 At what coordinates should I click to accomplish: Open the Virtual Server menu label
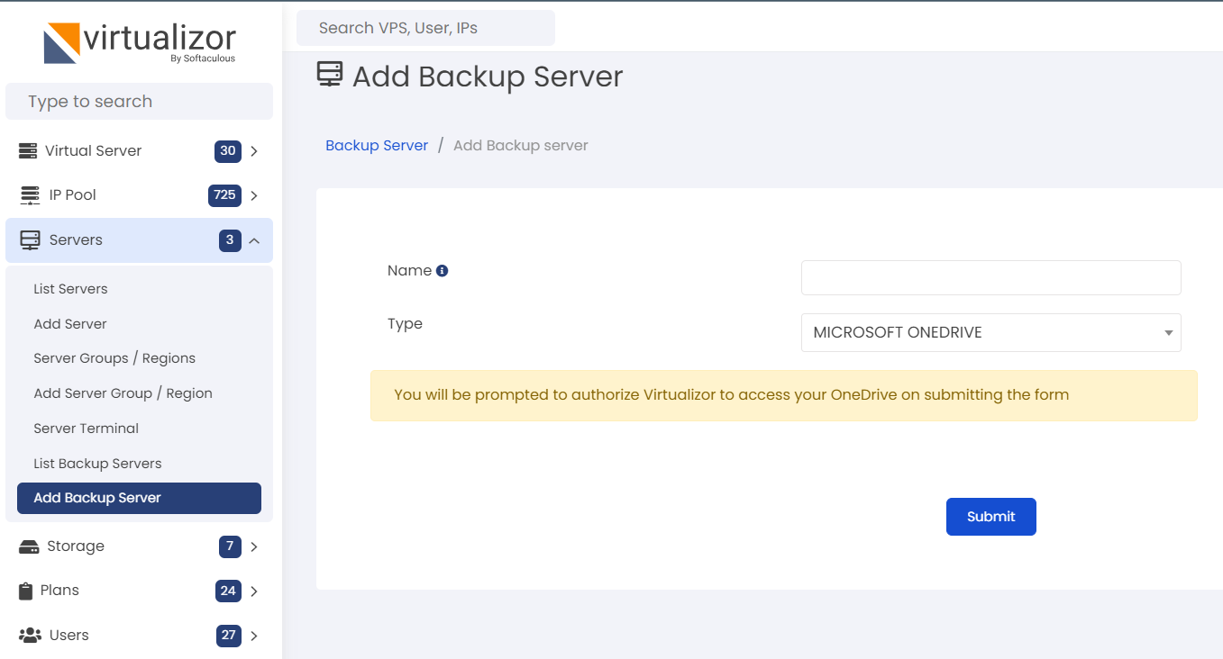pyautogui.click(x=93, y=150)
